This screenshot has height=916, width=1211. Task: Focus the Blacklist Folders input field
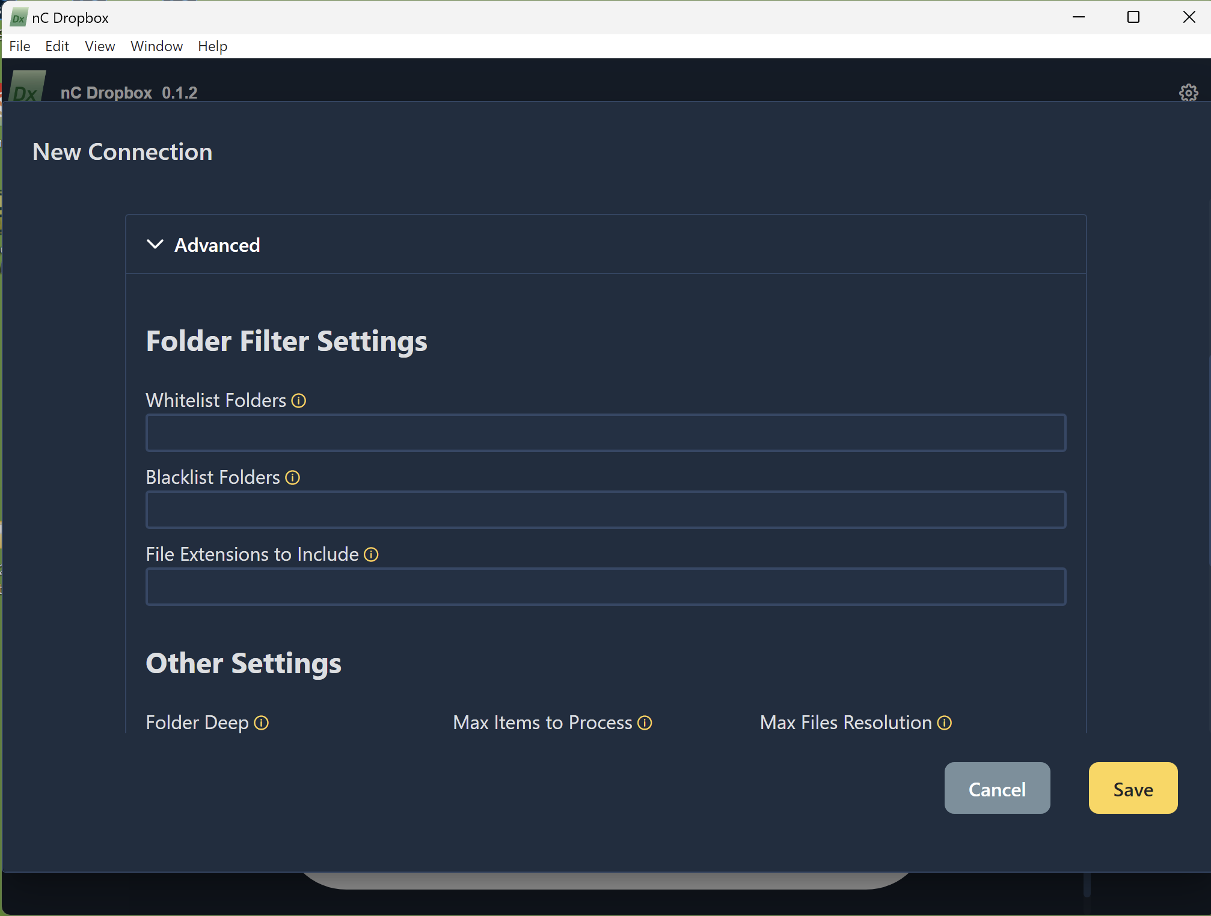[605, 510]
